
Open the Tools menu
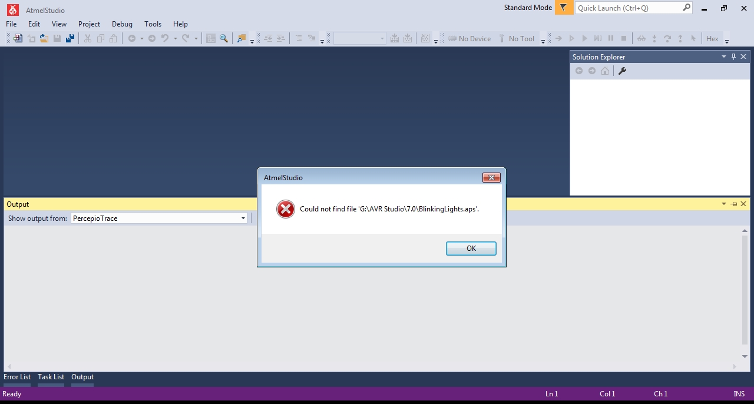click(153, 24)
